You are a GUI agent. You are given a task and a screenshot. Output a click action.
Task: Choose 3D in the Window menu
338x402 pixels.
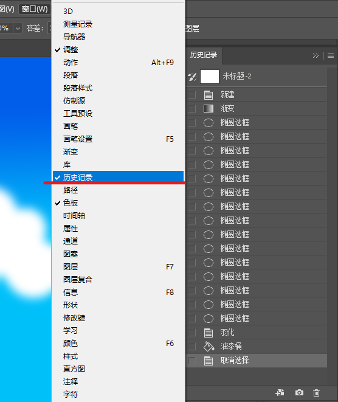coord(118,12)
